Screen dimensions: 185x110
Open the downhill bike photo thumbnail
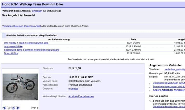[20, 87]
